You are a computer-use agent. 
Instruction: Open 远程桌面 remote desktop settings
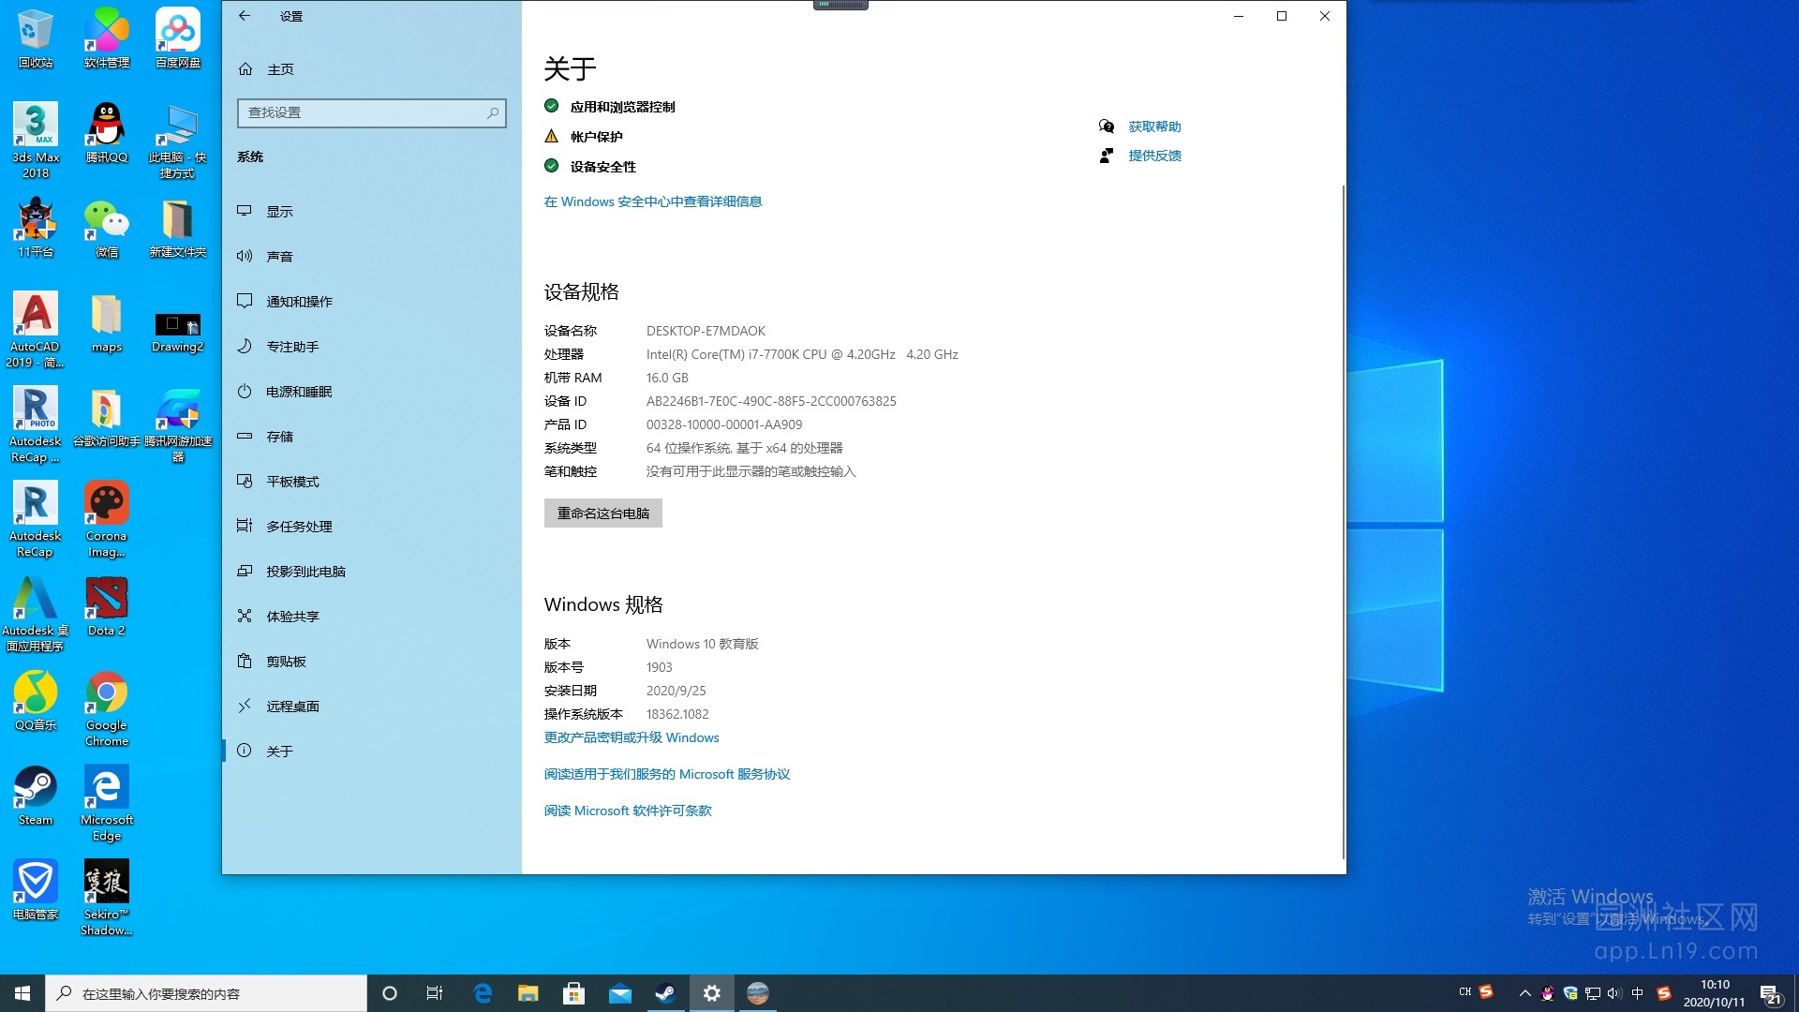point(292,707)
